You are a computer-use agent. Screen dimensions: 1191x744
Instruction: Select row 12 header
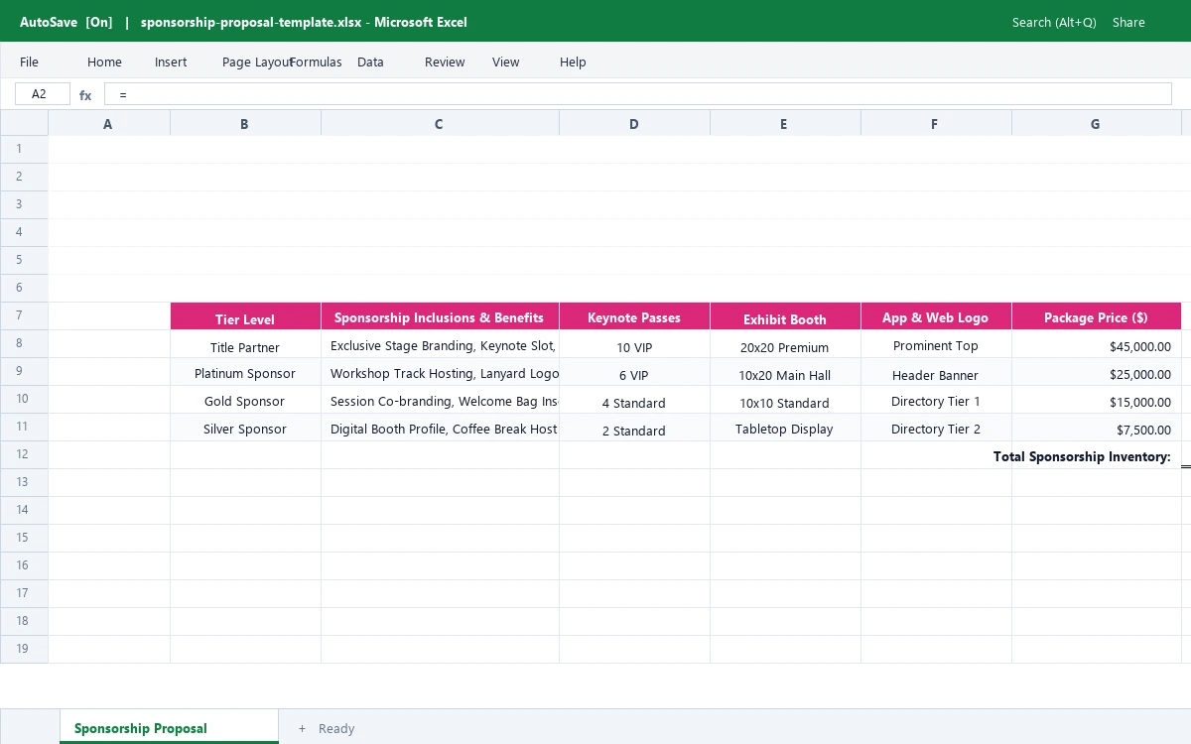pos(24,454)
